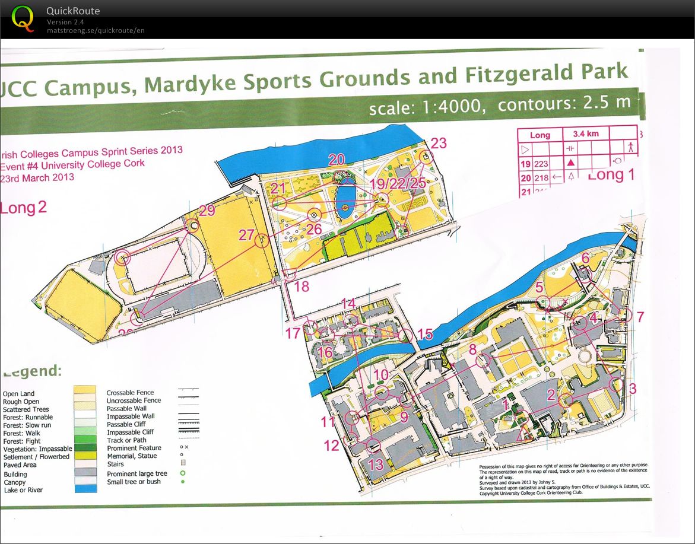Viewport: 695px width, 544px height.
Task: Click the QuickRoute Q logo
Action: [x=23, y=18]
